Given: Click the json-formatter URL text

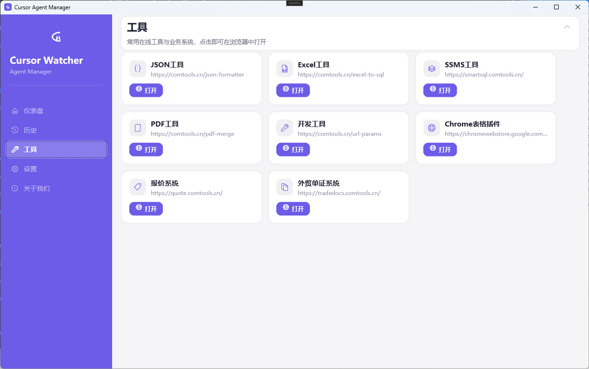Looking at the screenshot, I should (197, 74).
